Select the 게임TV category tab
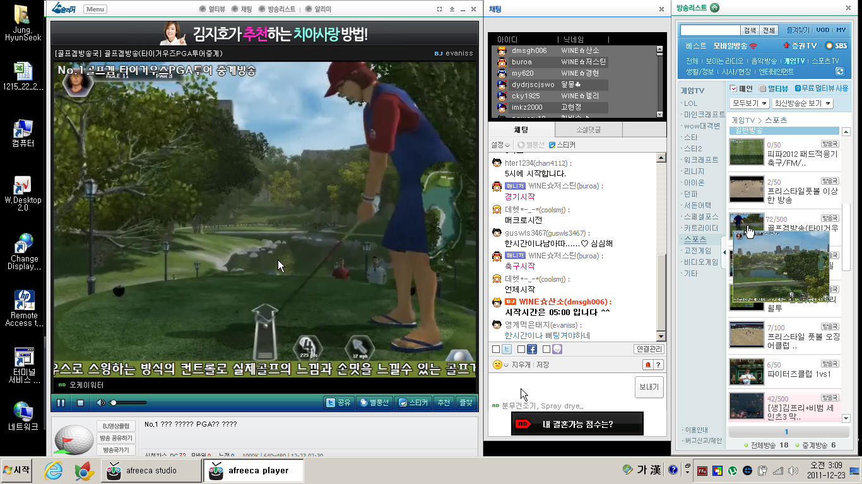Screen dimensions: 862x484 pos(794,61)
